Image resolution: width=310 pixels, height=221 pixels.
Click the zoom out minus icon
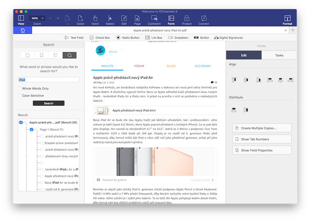[x=50, y=18]
